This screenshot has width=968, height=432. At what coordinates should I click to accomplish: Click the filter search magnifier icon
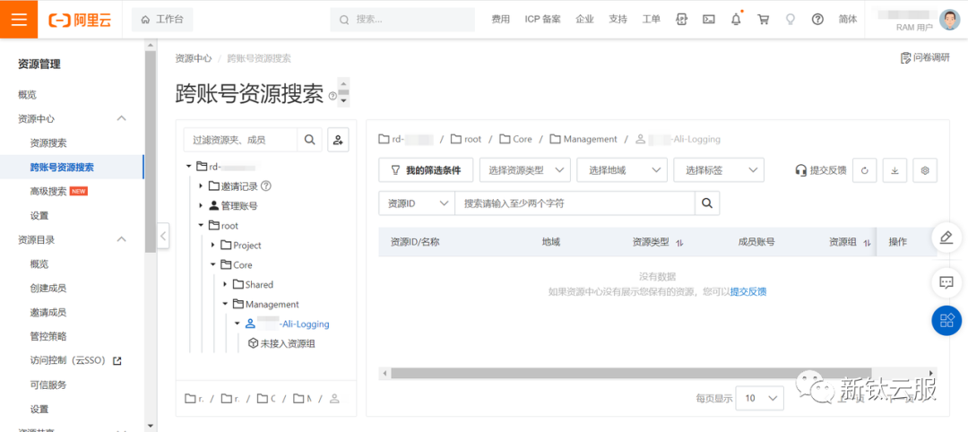pos(309,140)
